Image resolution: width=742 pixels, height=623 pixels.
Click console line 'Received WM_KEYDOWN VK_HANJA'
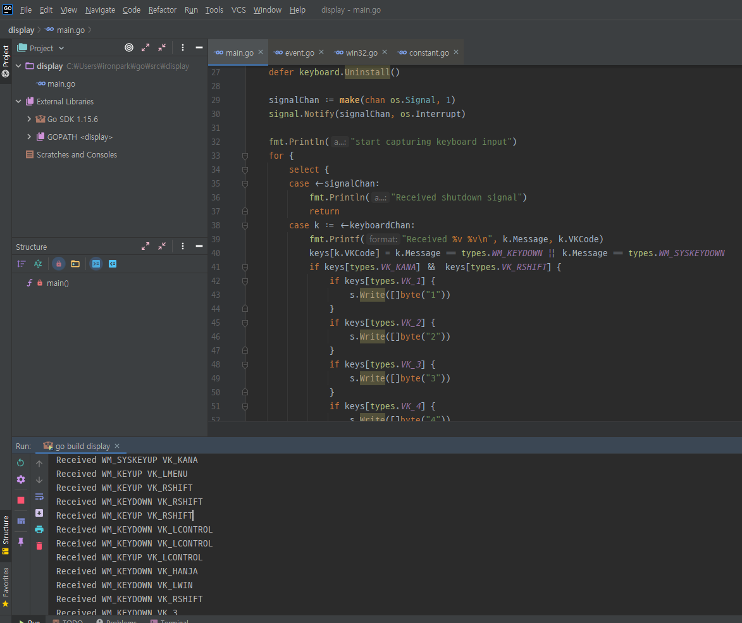(x=127, y=571)
